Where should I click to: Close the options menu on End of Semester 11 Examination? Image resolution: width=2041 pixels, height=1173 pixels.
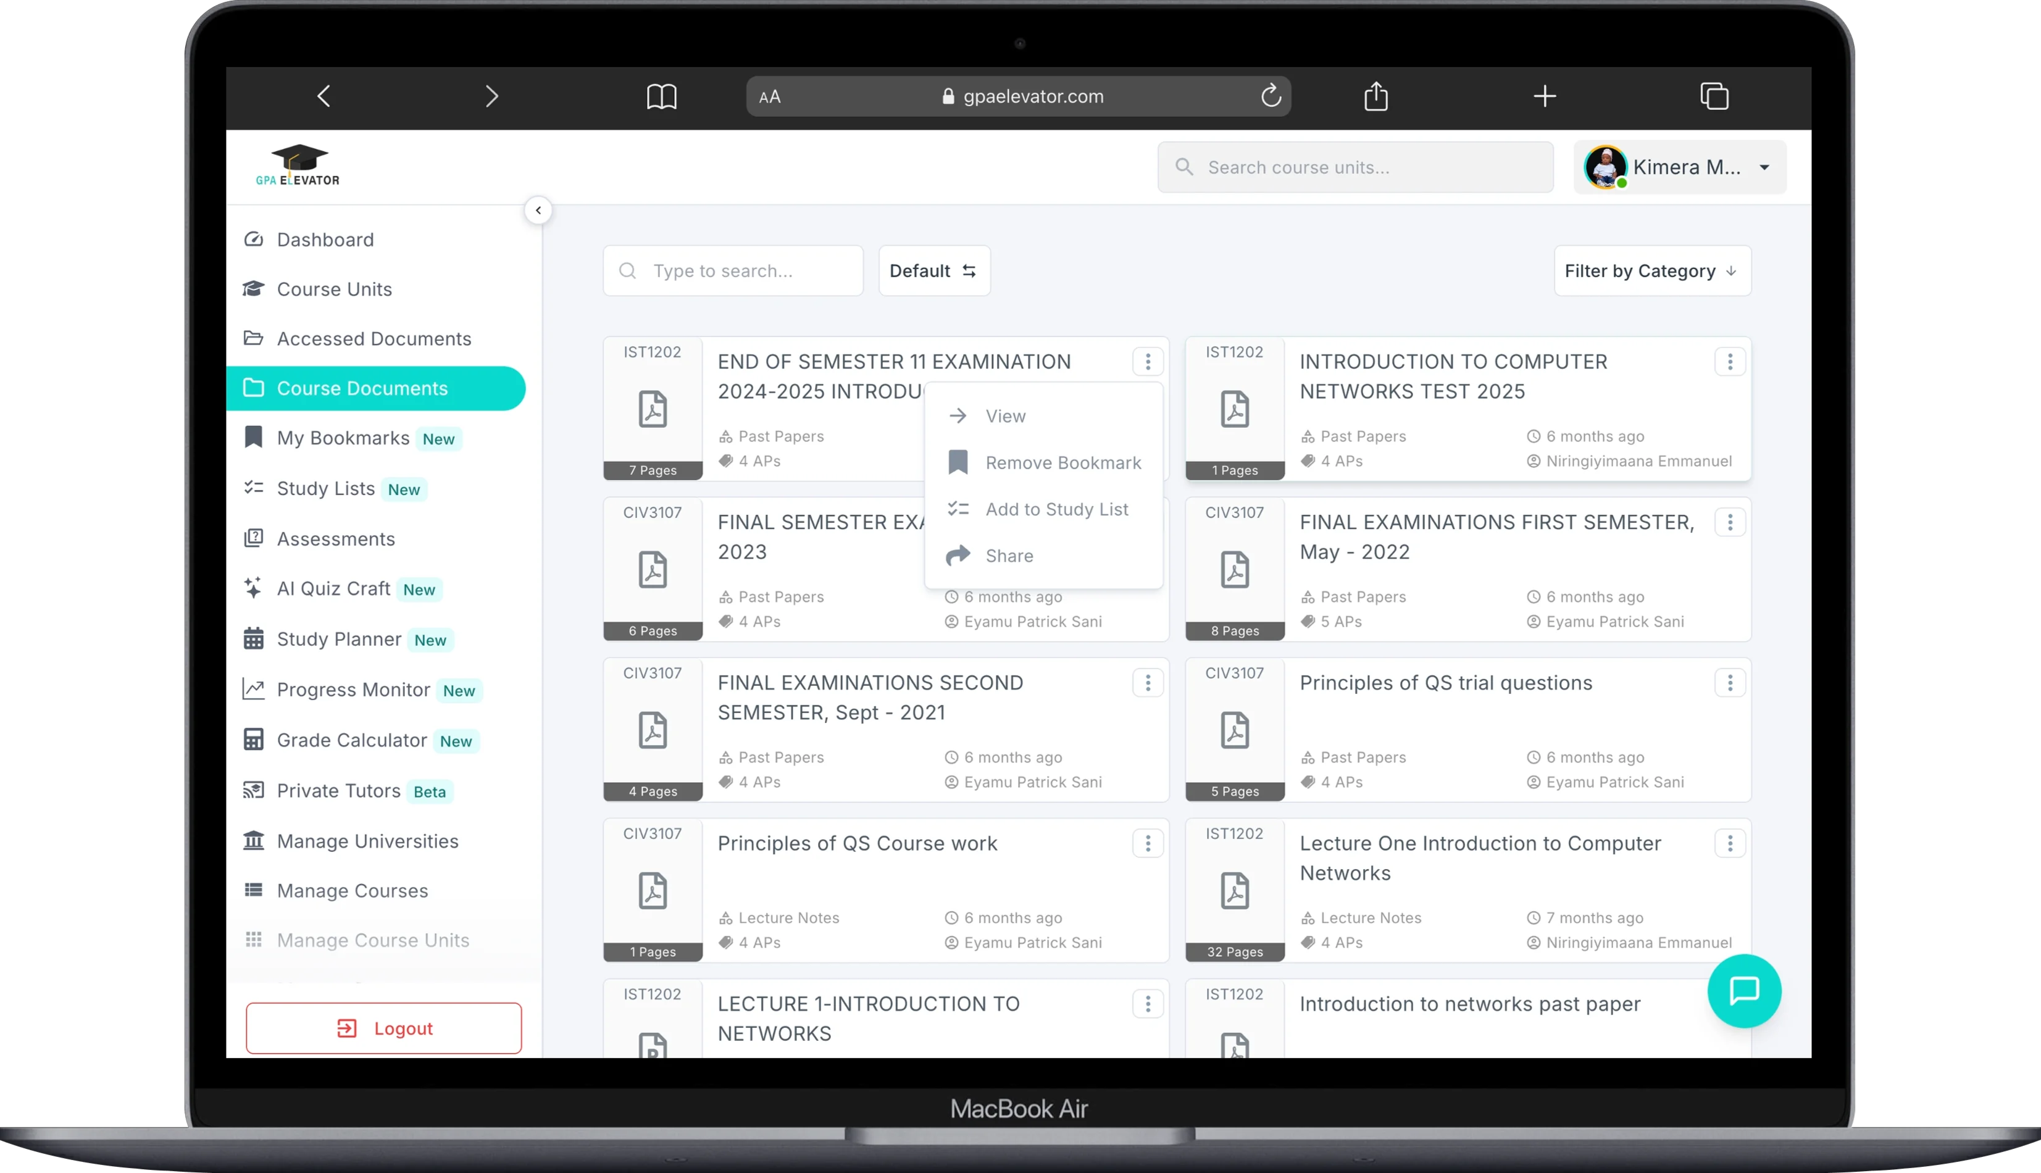pyautogui.click(x=1148, y=362)
